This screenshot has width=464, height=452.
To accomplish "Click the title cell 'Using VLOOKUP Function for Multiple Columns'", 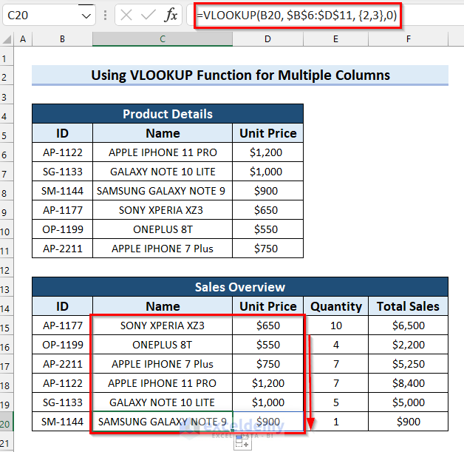I will [x=239, y=75].
